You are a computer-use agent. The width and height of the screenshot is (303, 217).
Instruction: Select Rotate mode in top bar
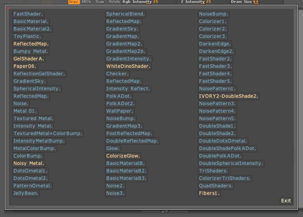click(114, 2)
